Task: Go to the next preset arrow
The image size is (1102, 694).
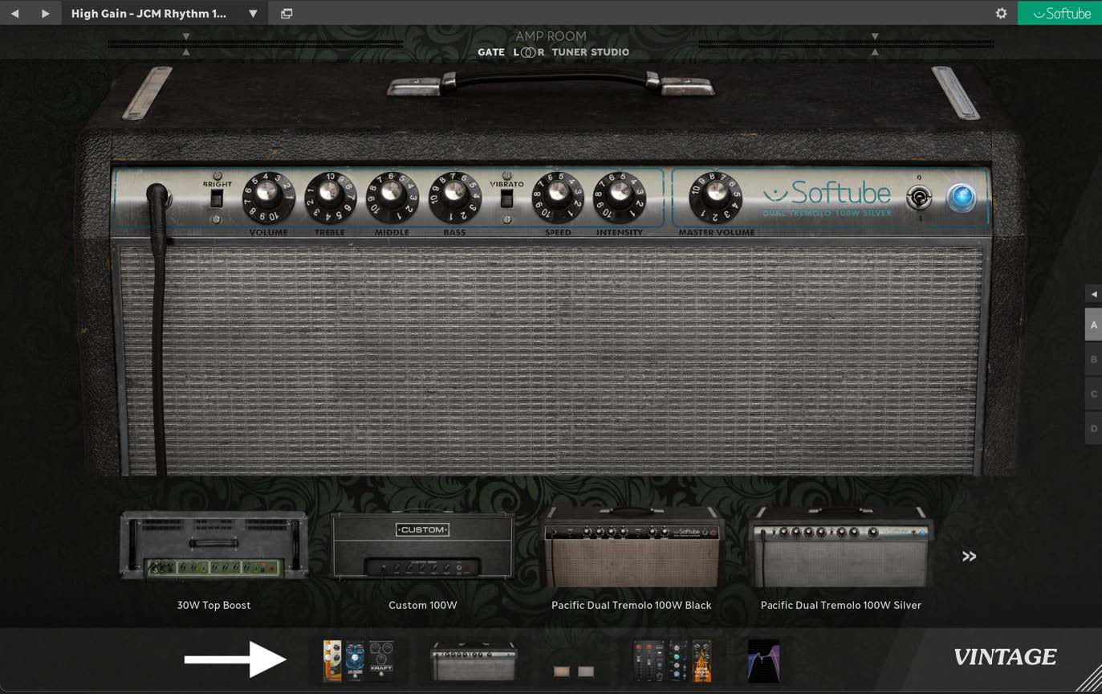Action: 45,14
